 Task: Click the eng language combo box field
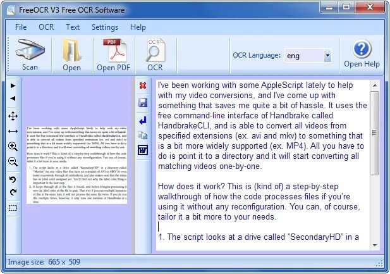point(308,55)
